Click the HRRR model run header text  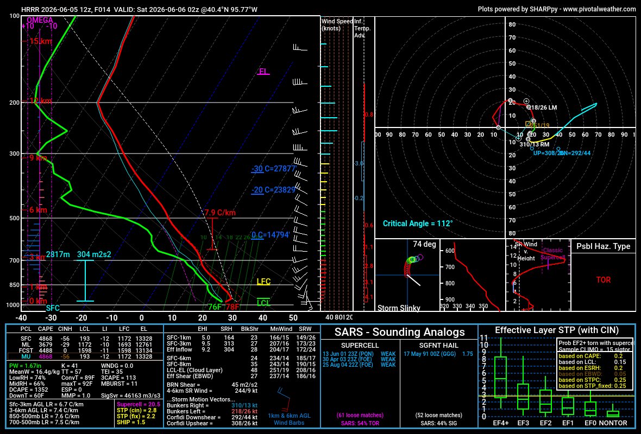coord(139,9)
